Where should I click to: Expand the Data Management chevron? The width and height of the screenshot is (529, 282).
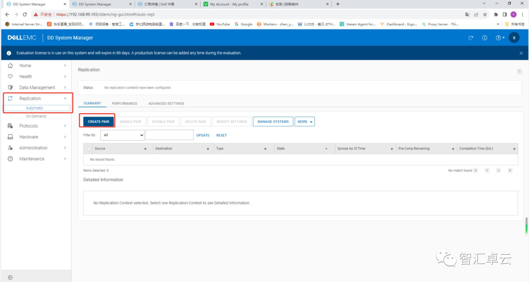(x=65, y=87)
